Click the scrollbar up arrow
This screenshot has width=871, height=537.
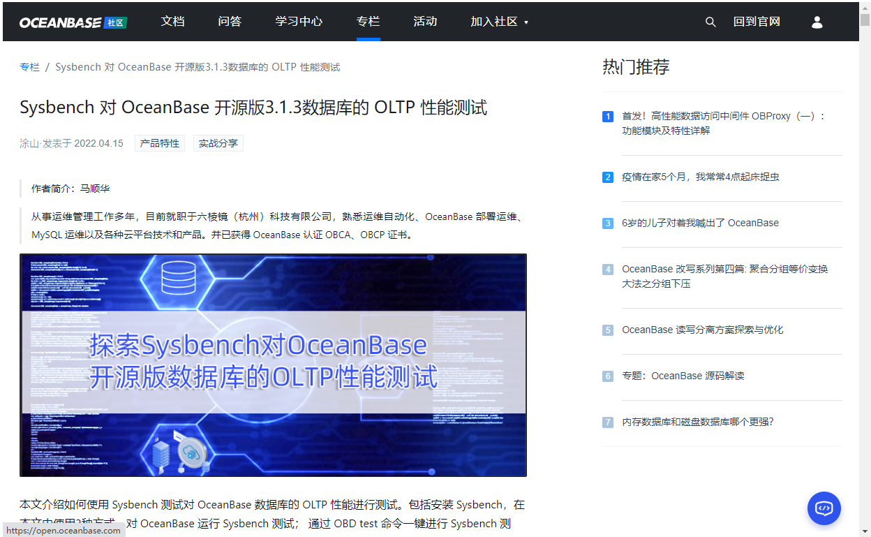(x=865, y=8)
